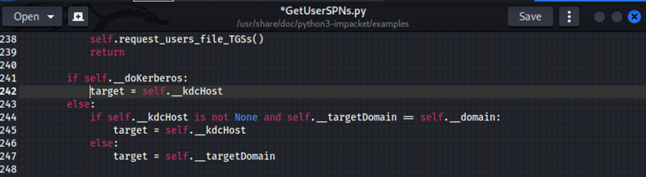This screenshot has width=646, height=177.
Task: Click on '__targetDomain' in line 244
Action: (356, 117)
